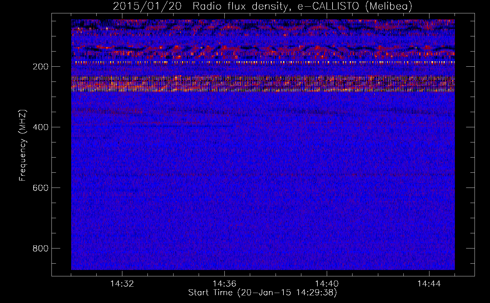Click the 14:32 time tick label

122,284
